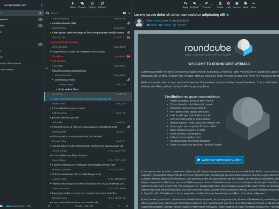Click attachment icon on pellentesque mollis
The height and width of the screenshot is (209, 279).
tap(128, 80)
